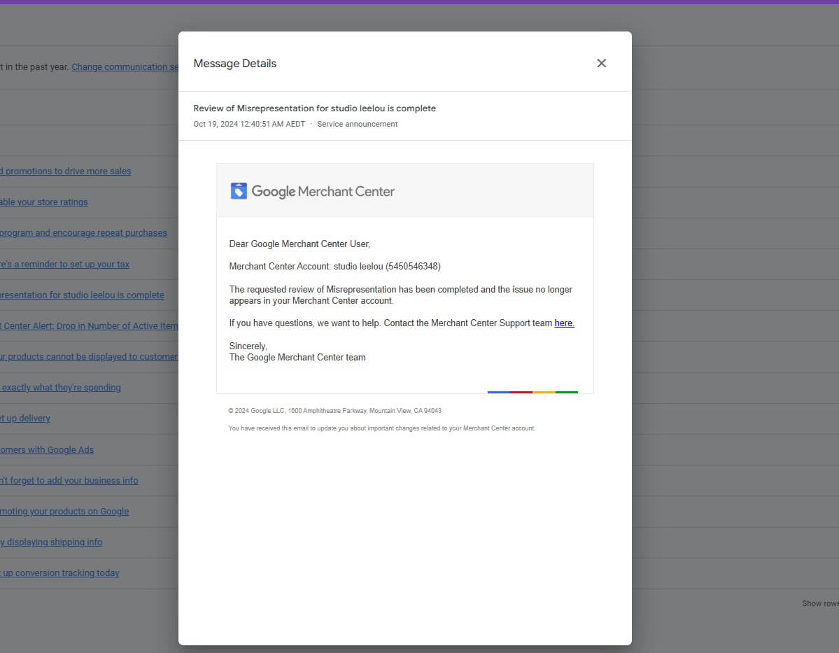
Task: Click the '© 2024 Google LLC' footer address
Action: pyautogui.click(x=335, y=411)
